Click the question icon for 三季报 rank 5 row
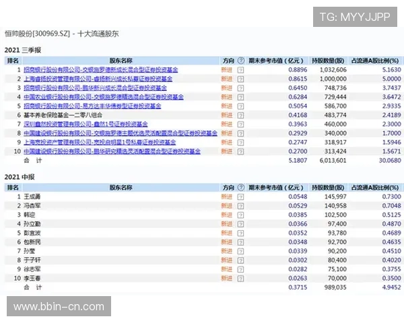Screen dimensions: 404x323 (240, 106)
